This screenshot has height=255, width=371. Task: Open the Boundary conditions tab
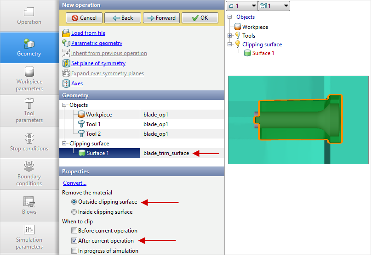pos(29,173)
